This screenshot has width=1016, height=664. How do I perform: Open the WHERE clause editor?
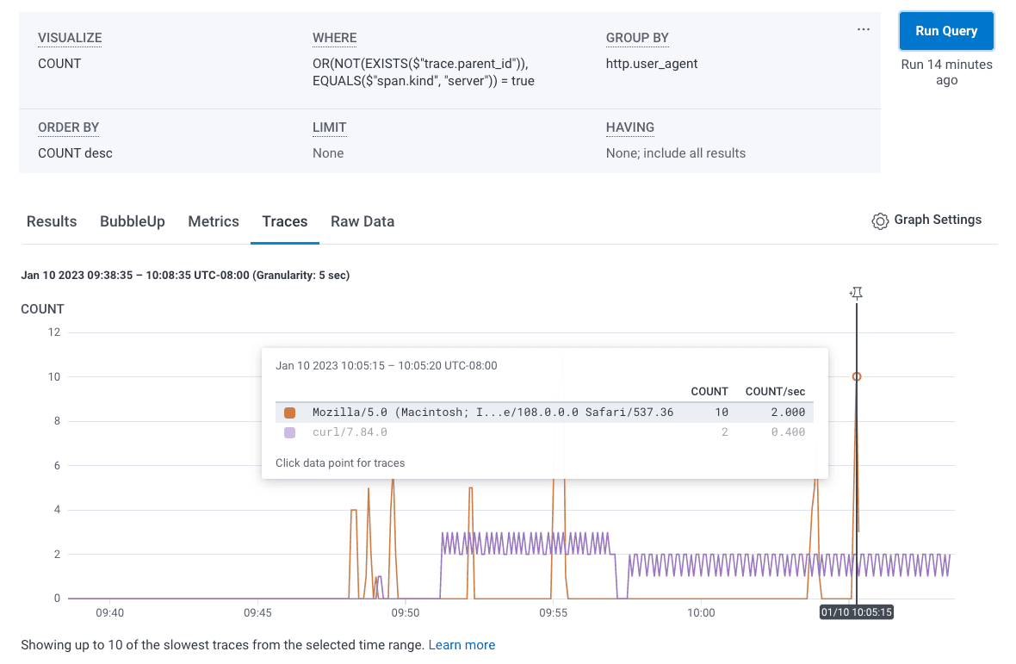tap(334, 38)
